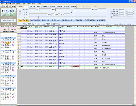The width and height of the screenshot is (136, 106).
Task: Click the 詳細表示 toolbar button
Action: coord(46,6)
